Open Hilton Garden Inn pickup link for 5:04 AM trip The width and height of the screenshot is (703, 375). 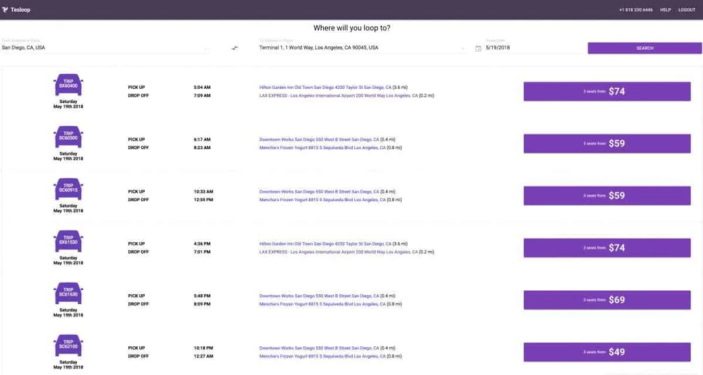(326, 87)
